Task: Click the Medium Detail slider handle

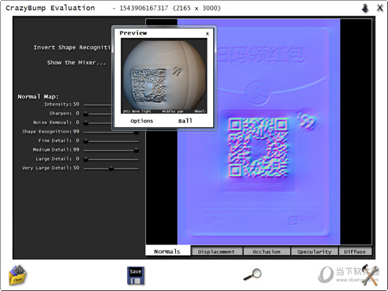Action: point(136,150)
